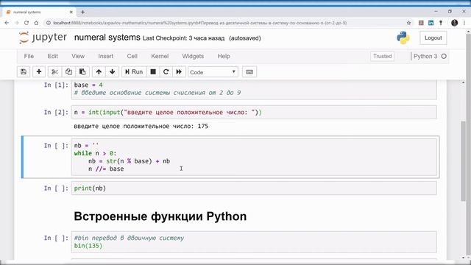The image size is (471, 265).
Task: Click output text введите целое положительное число: 175
Action: click(x=141, y=126)
